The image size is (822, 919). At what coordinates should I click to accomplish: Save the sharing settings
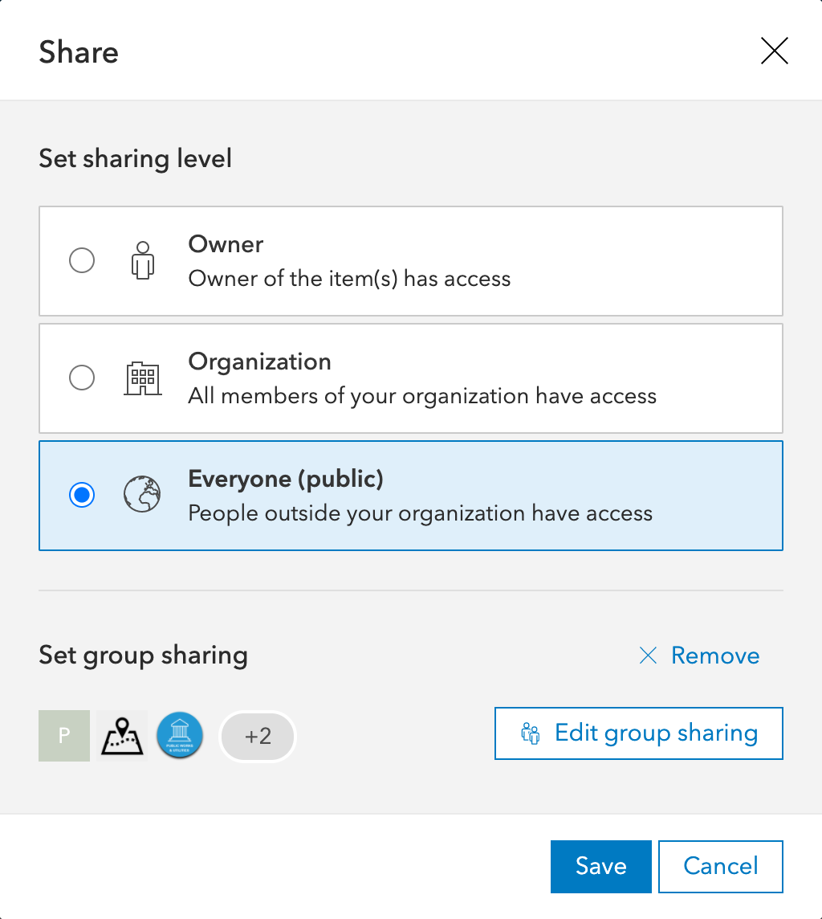[x=600, y=866]
